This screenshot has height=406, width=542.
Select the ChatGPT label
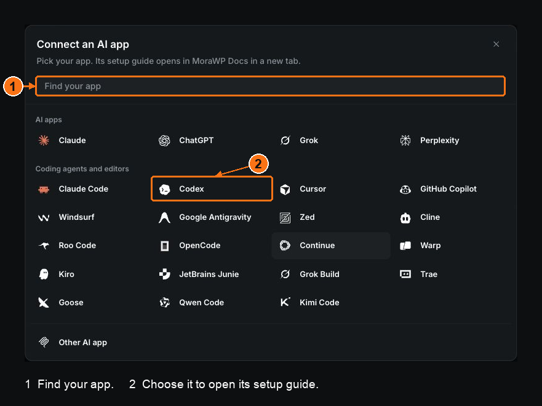pos(196,141)
